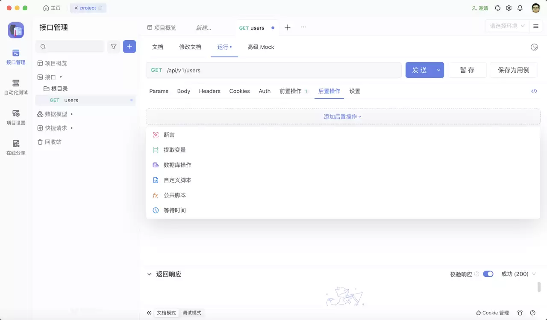547x320 pixels.
Task: Click the shirt theme icon in footer
Action: 520,313
